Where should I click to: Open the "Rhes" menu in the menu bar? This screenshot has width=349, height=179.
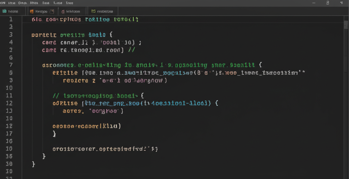click(34, 3)
